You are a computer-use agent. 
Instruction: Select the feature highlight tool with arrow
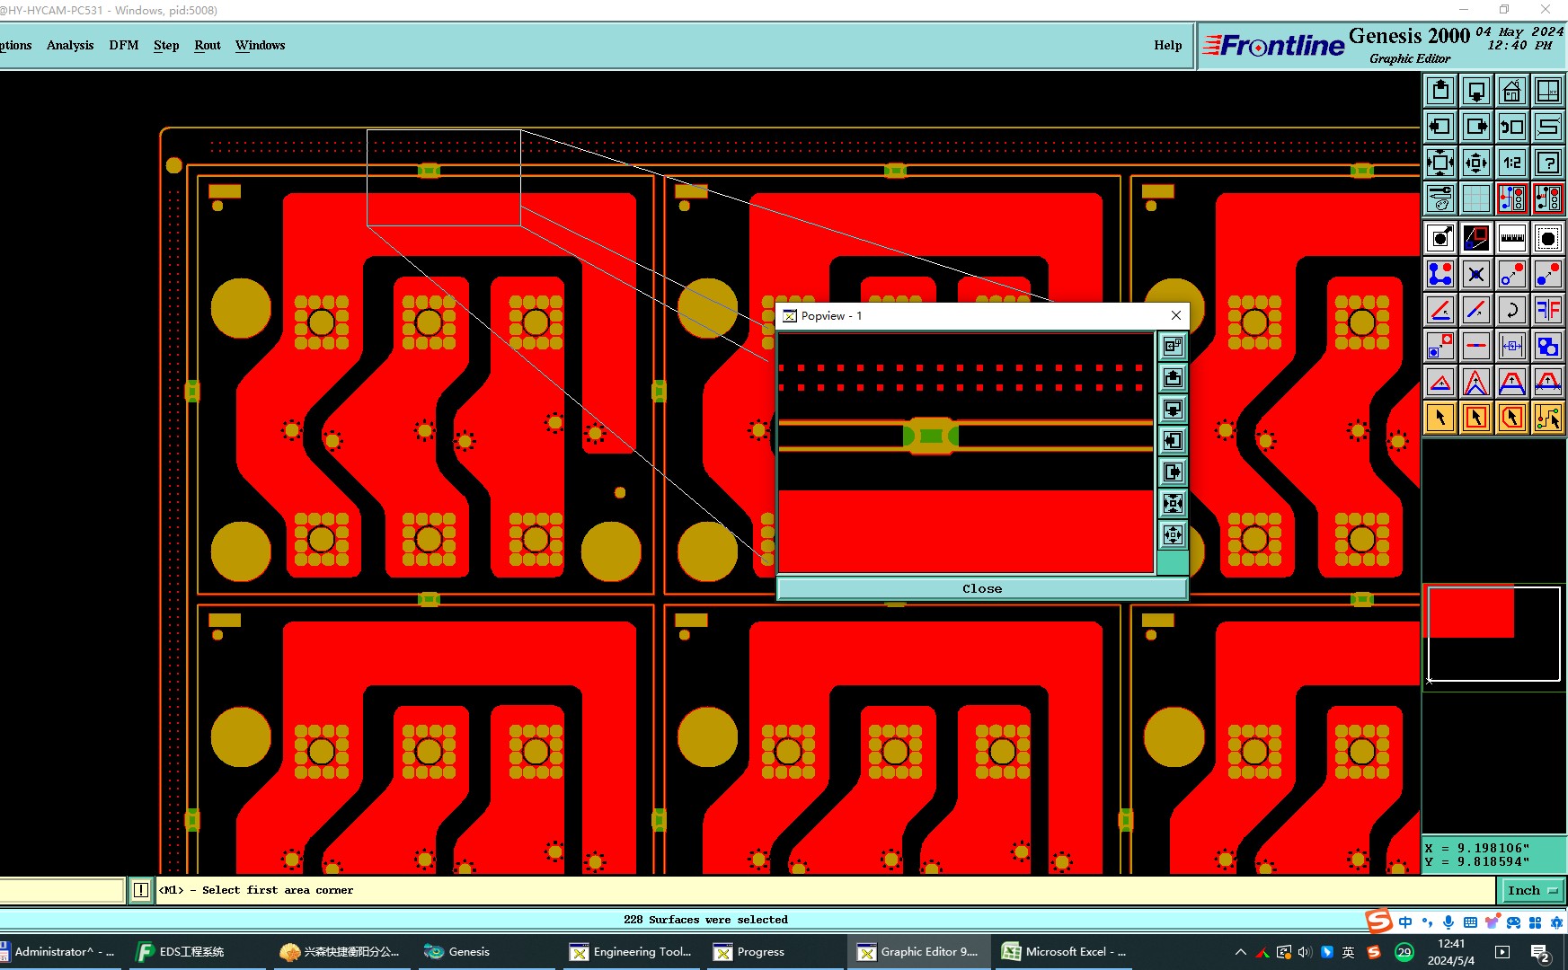[1440, 238]
